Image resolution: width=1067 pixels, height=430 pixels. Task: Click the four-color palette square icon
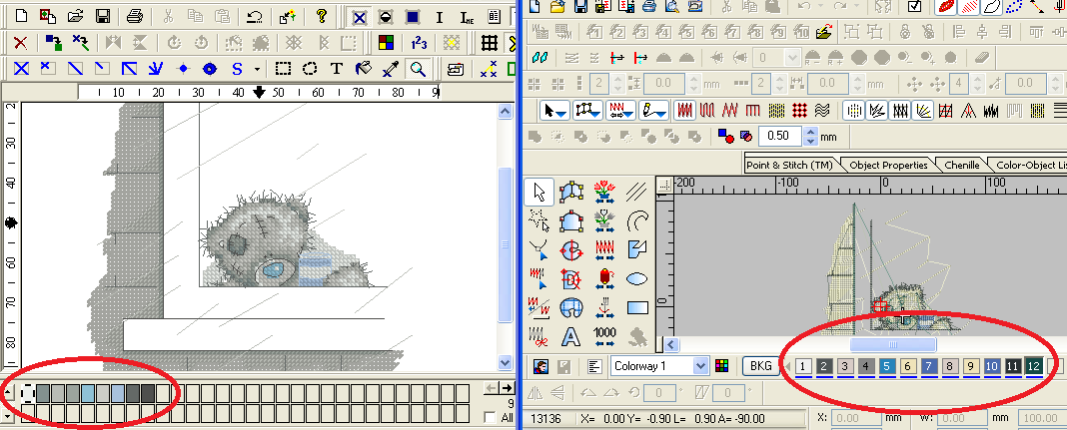[x=386, y=43]
